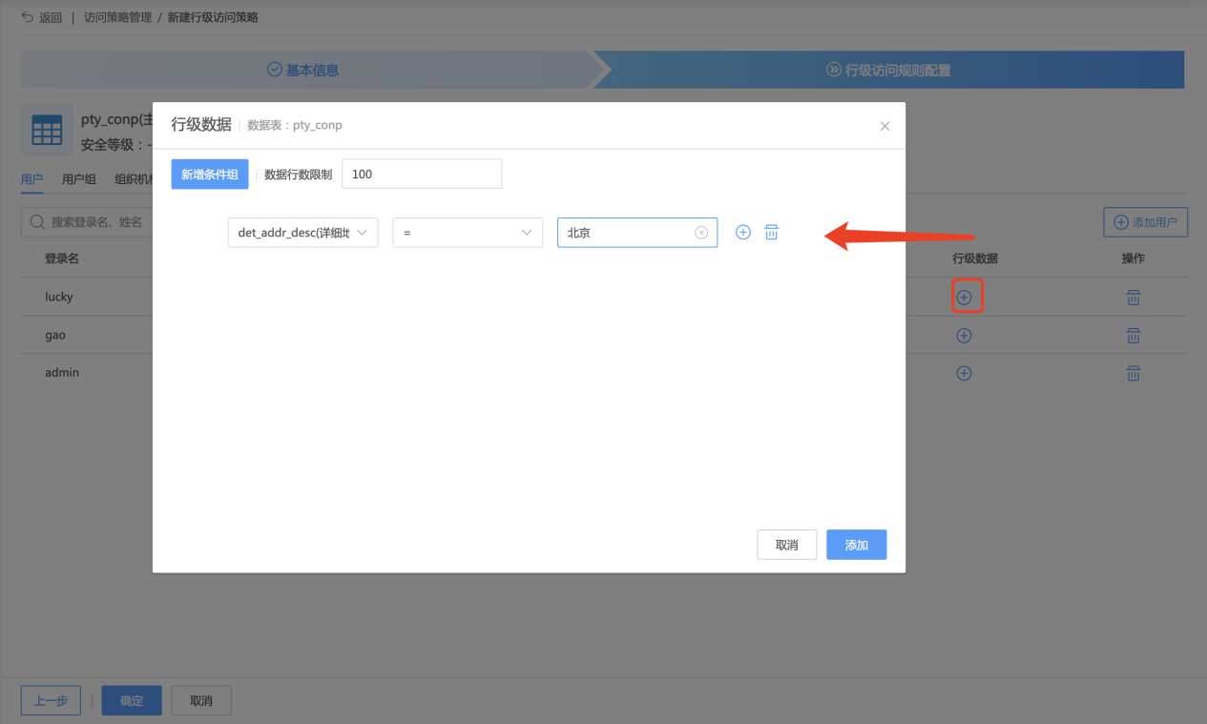Click the pty_conp table icon
The width and height of the screenshot is (1207, 724).
(47, 131)
